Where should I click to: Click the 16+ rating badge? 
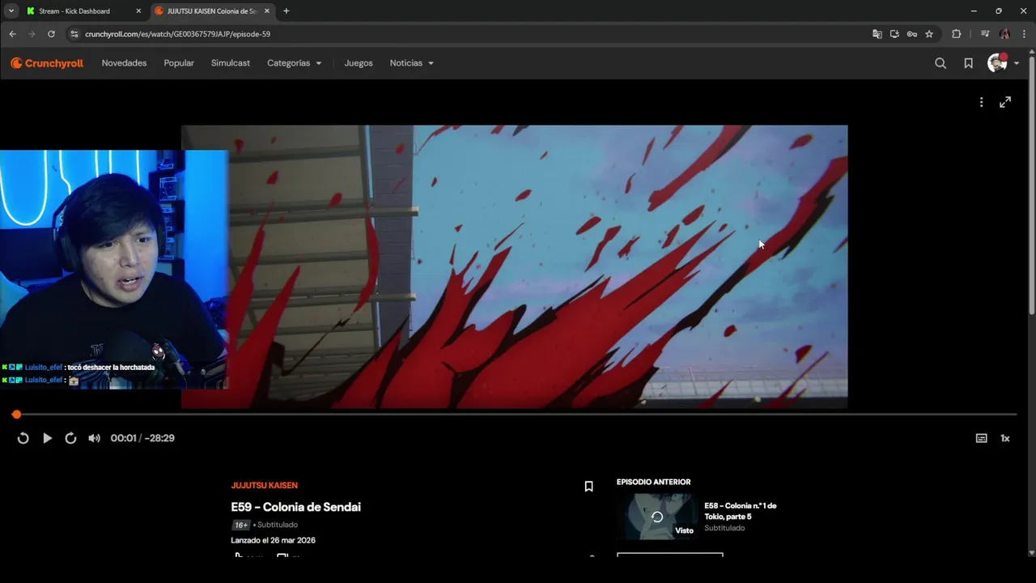click(x=241, y=525)
